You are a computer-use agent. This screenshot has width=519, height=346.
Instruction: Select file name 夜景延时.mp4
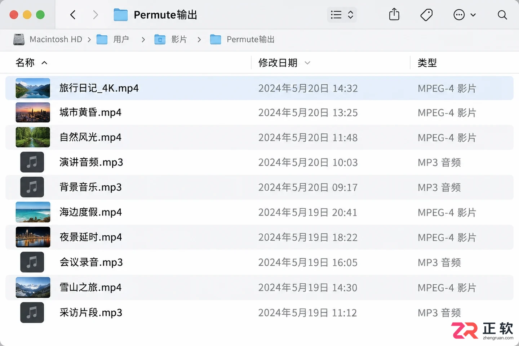coord(90,237)
